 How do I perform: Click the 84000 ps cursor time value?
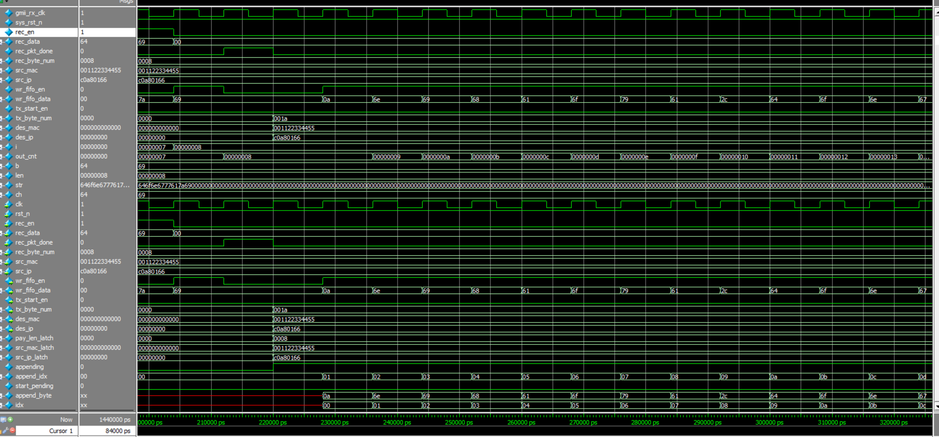[x=117, y=431]
